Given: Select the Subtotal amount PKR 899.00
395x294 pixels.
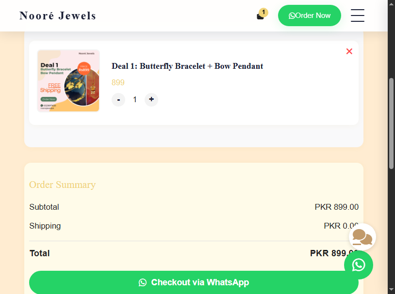Looking at the screenshot, I should pyautogui.click(x=336, y=207).
